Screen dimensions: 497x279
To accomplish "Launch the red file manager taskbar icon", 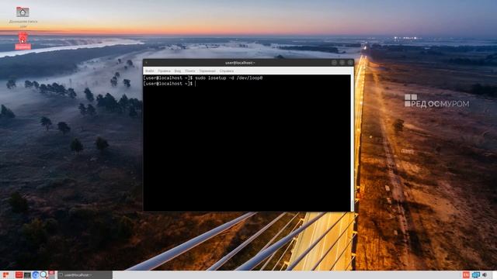I will (x=19, y=275).
